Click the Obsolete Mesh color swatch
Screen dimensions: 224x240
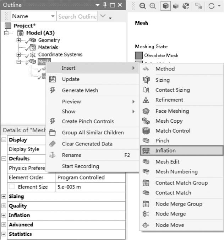pyautogui.click(x=139, y=56)
